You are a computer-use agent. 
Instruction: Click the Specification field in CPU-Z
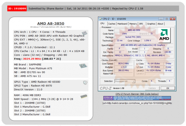coord(144,45)
